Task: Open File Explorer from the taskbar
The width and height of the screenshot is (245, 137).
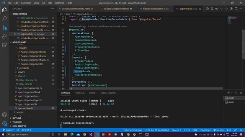Action: [x=65, y=134]
